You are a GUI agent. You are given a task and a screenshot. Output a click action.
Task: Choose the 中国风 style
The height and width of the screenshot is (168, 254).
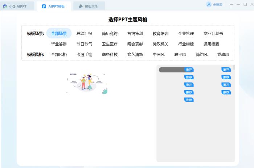159,54
